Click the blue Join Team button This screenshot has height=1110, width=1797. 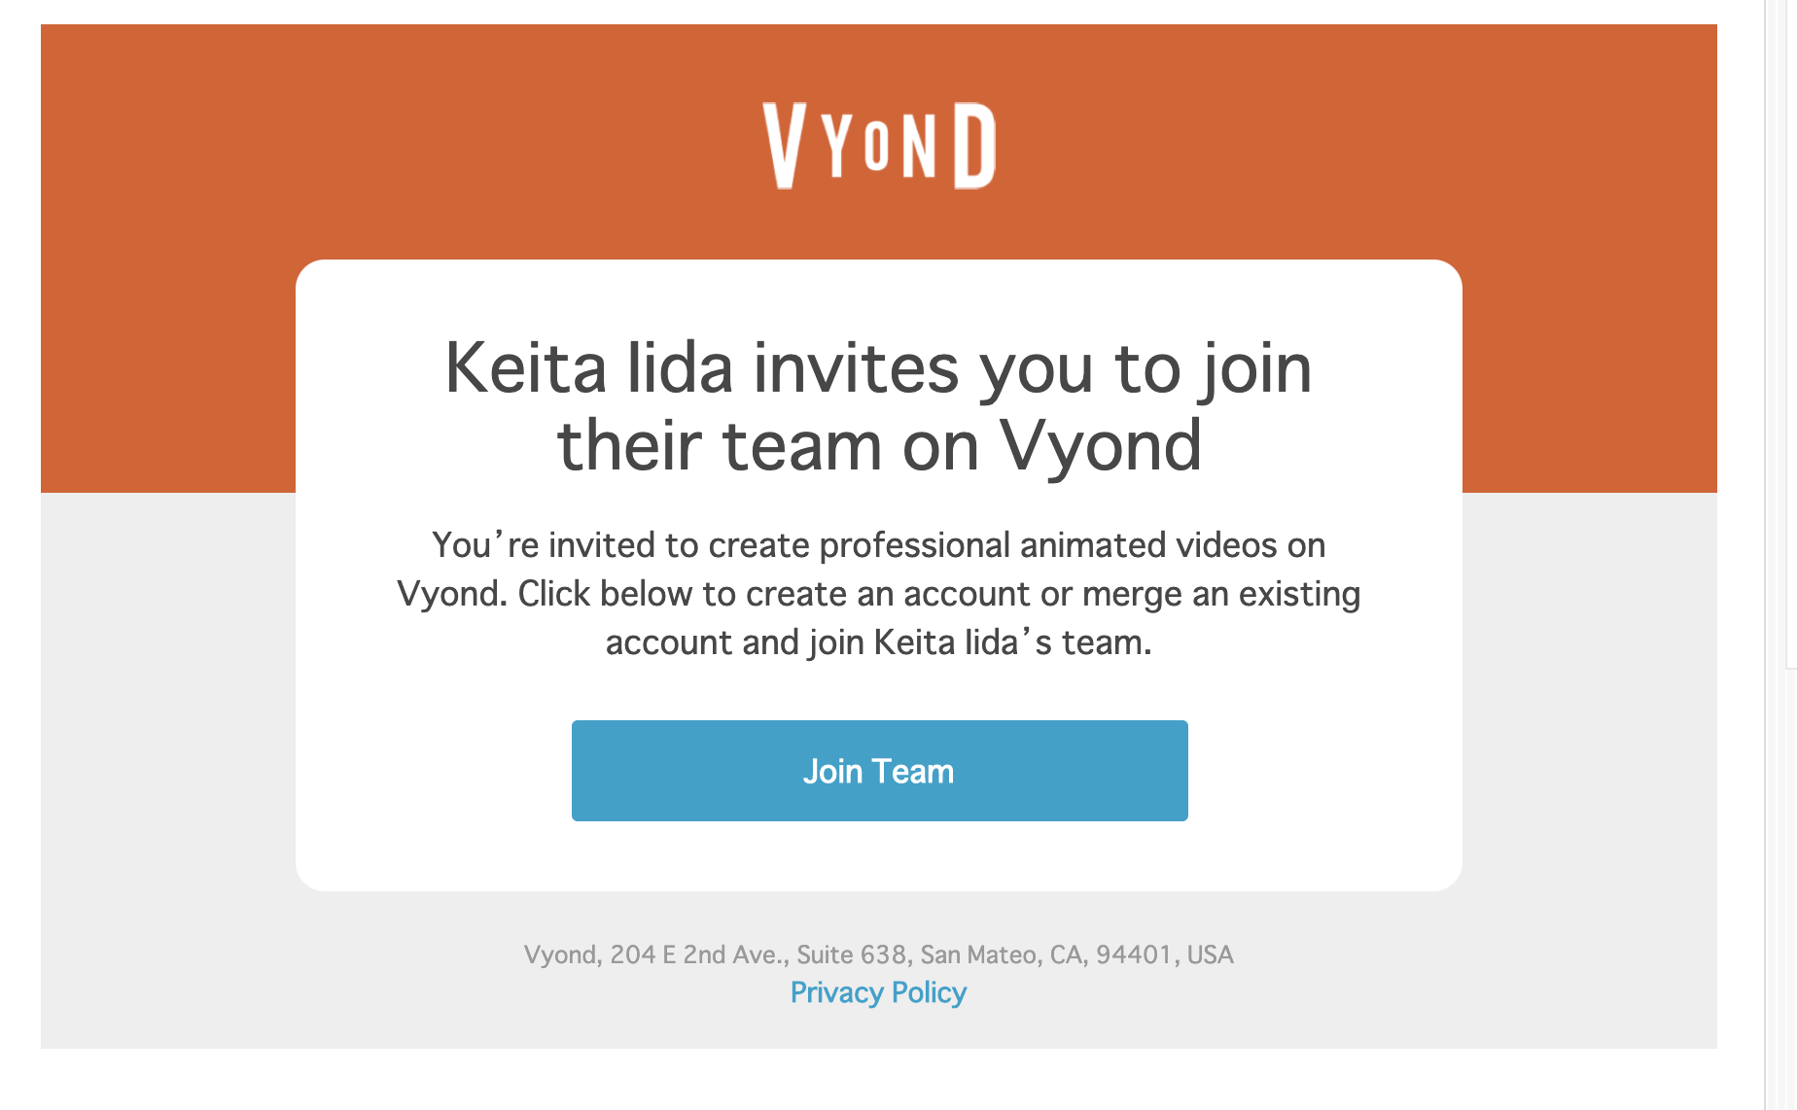tap(879, 771)
